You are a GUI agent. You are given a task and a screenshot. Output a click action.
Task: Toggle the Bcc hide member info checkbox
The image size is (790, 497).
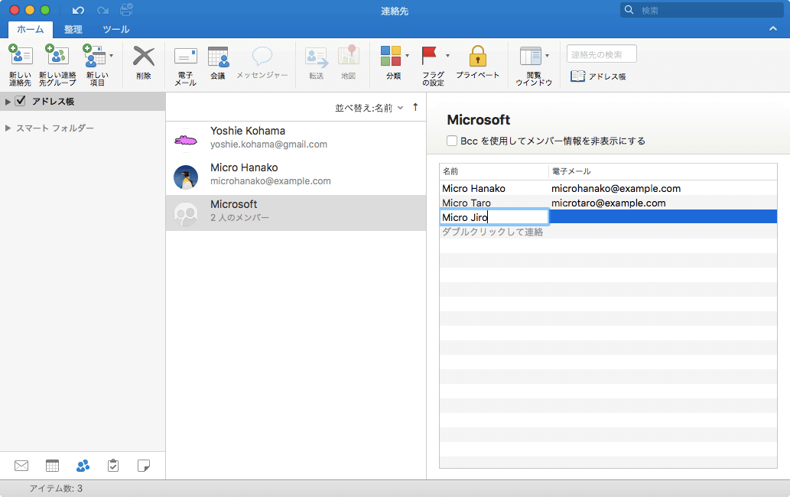click(452, 141)
